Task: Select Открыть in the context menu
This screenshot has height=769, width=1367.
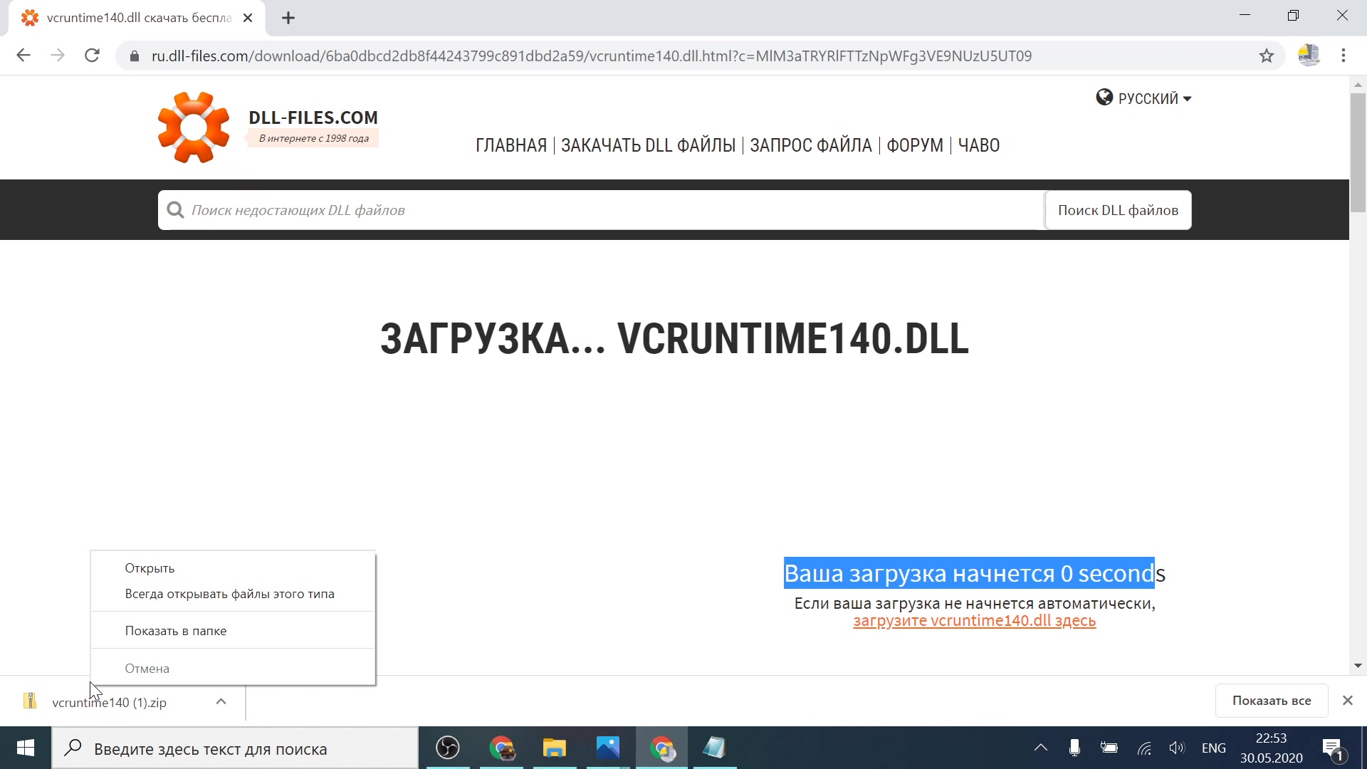Action: tap(150, 568)
